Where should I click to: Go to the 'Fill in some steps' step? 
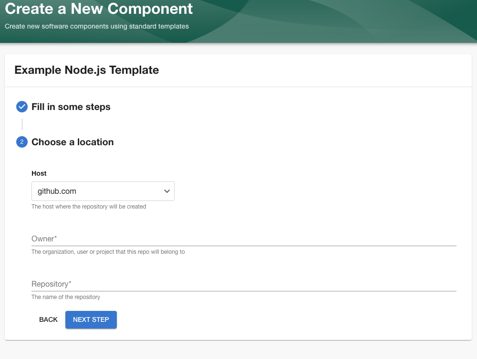(71, 107)
